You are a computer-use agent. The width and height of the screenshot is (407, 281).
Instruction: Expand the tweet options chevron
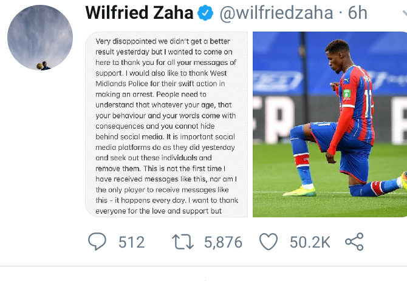[405, 13]
